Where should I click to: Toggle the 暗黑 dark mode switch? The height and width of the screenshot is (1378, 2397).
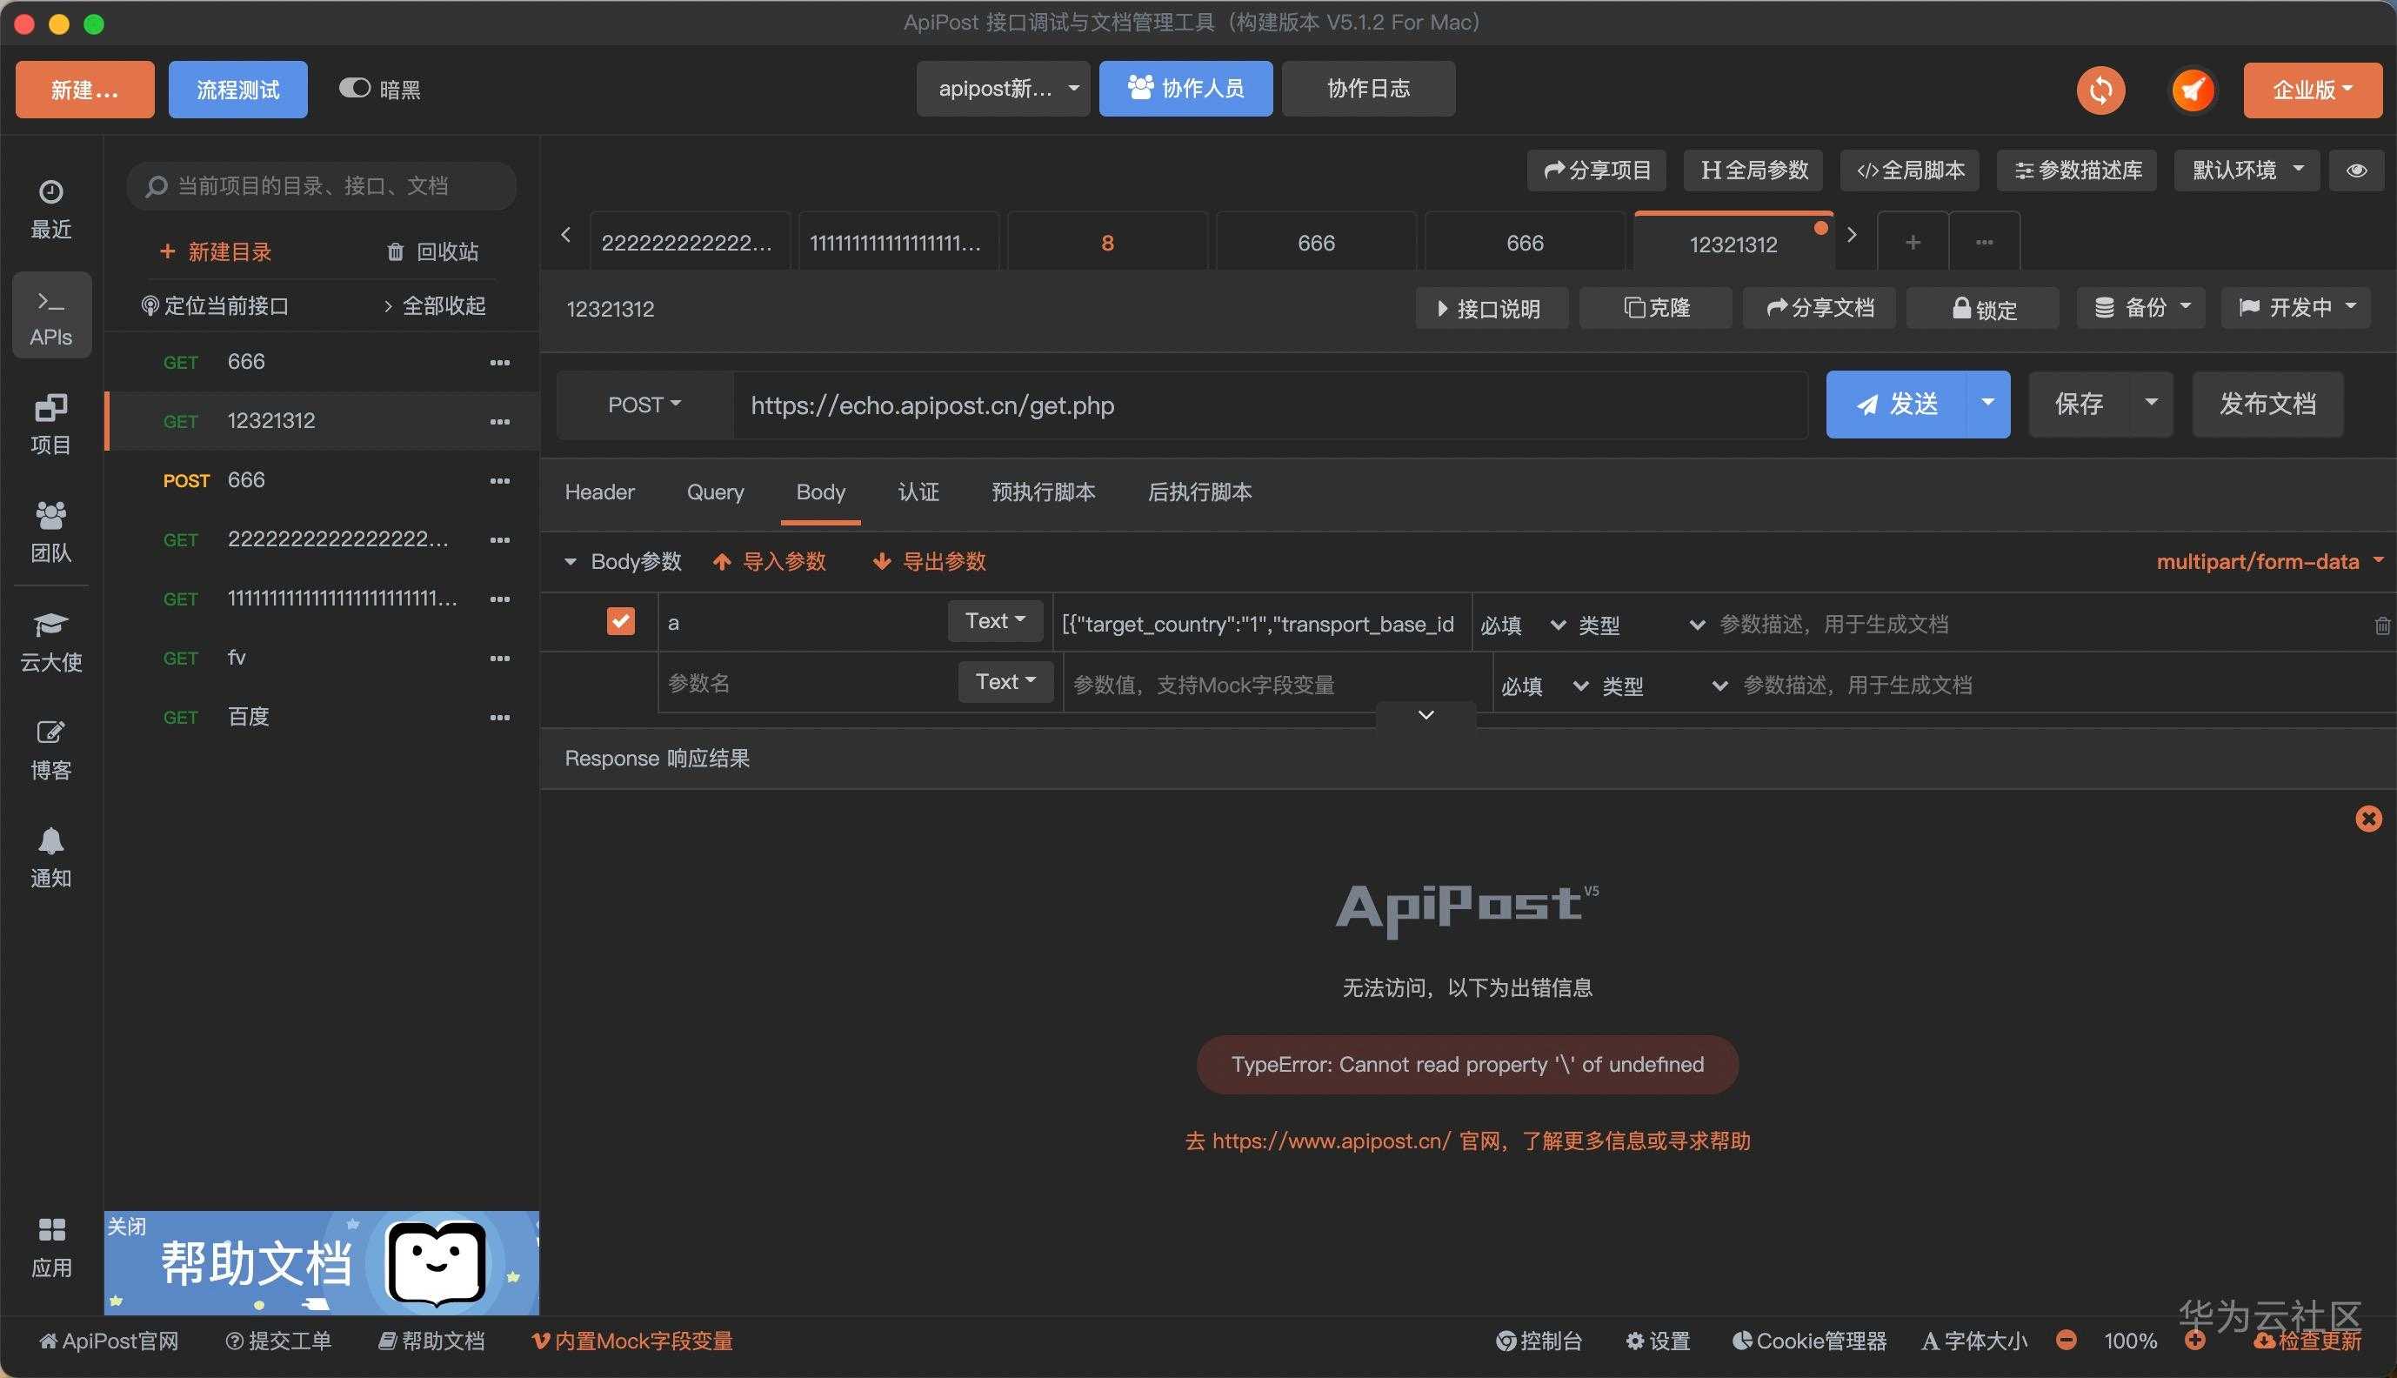pyautogui.click(x=355, y=88)
